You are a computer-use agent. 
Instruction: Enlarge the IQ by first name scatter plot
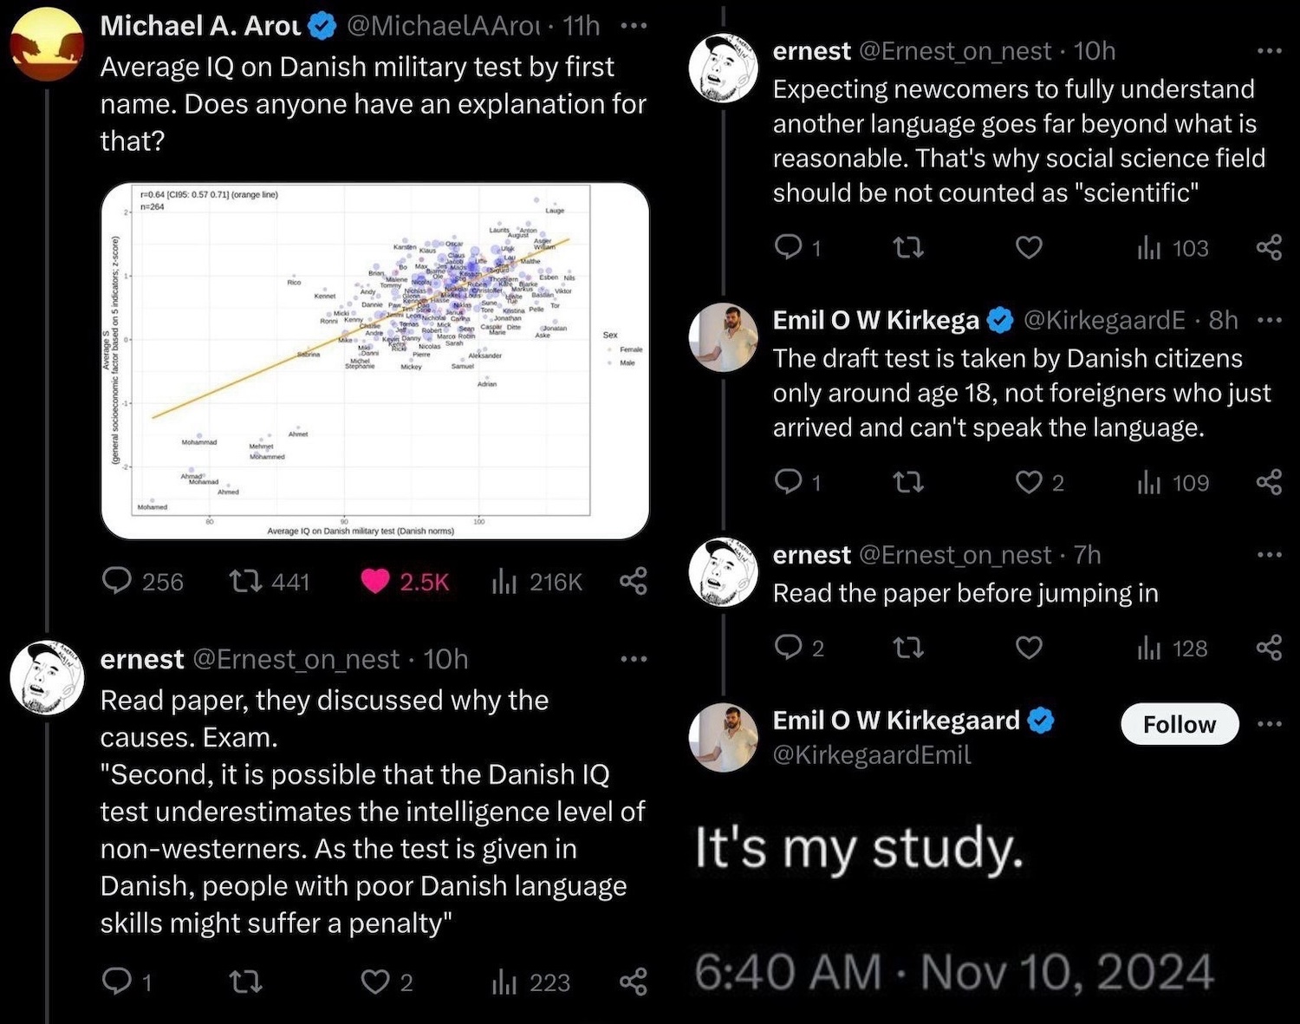point(375,361)
